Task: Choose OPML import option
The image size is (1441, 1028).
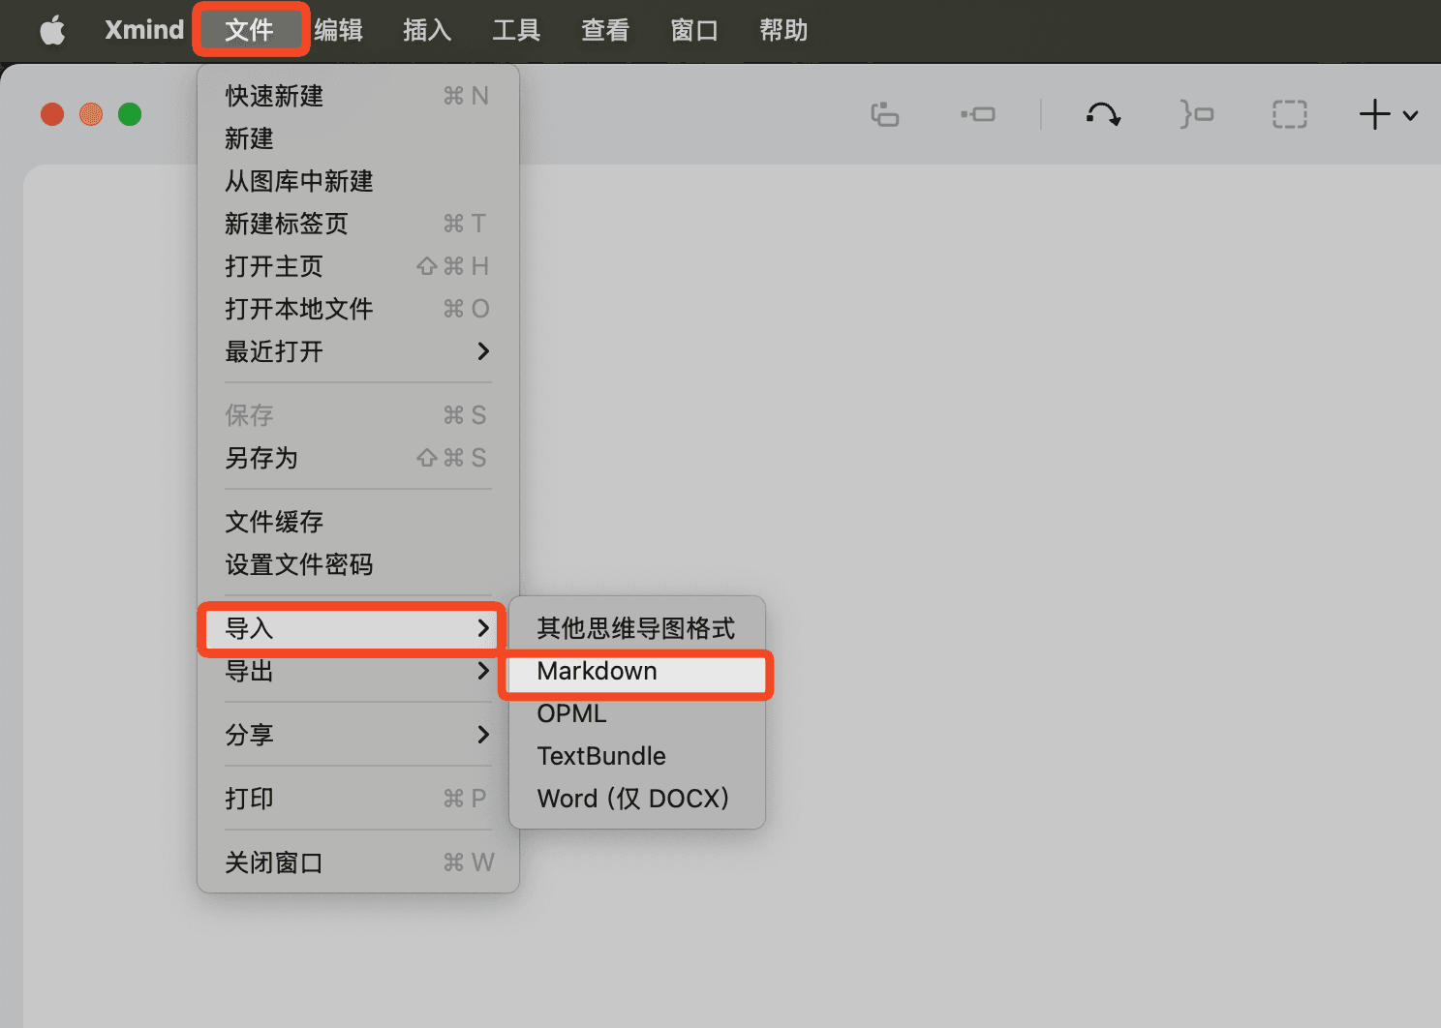Action: tap(637, 713)
